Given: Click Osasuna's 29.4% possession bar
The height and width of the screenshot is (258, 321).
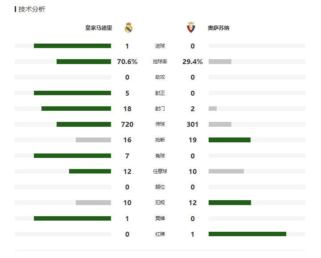Looking at the screenshot, I should (x=220, y=61).
